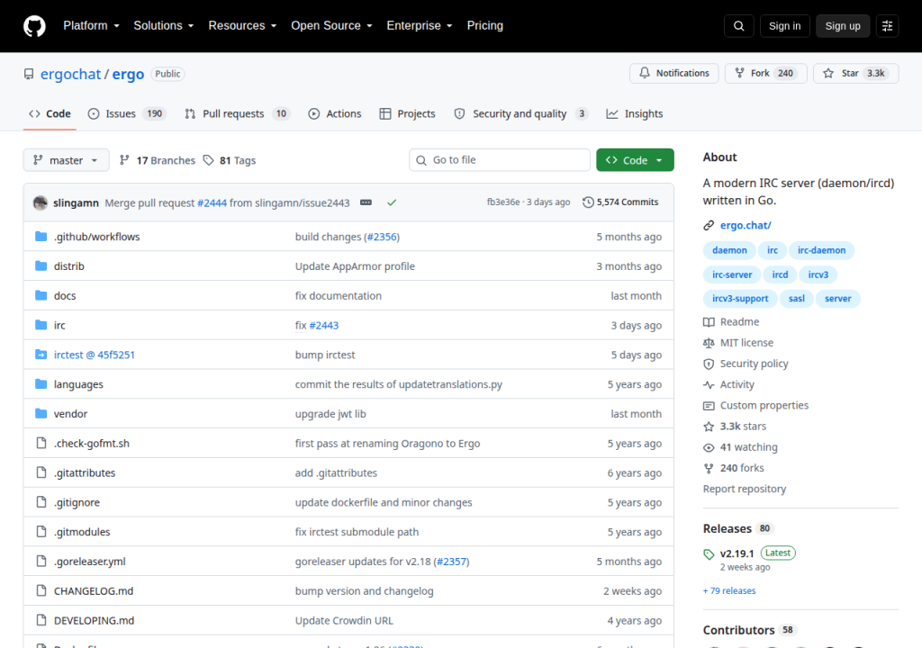
Task: Open the ergochat owner link
Action: [70, 74]
